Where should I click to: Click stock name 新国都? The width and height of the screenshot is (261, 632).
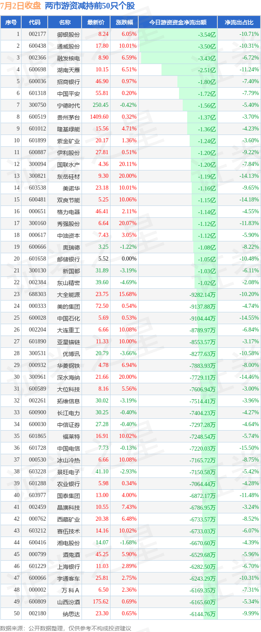pyautogui.click(x=71, y=271)
